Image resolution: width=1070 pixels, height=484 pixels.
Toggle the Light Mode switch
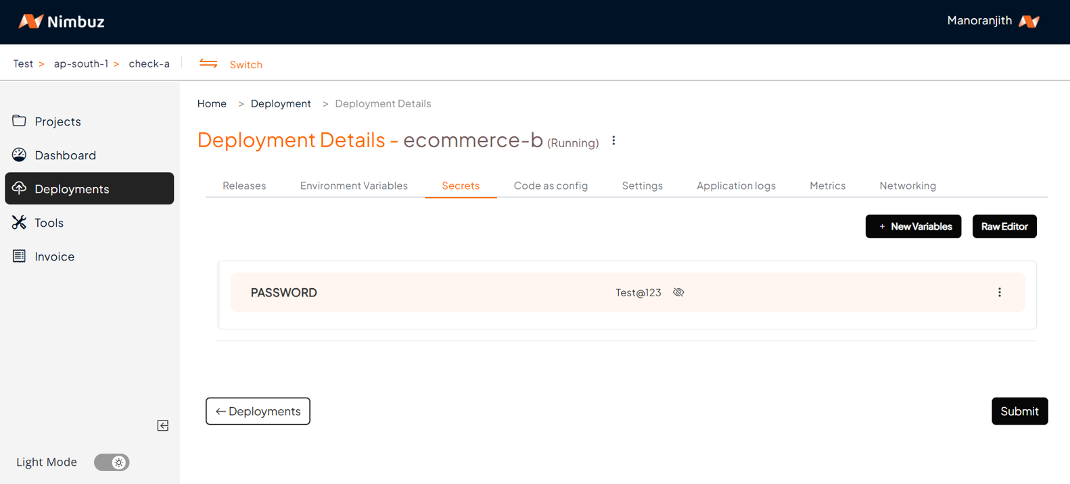coord(112,462)
